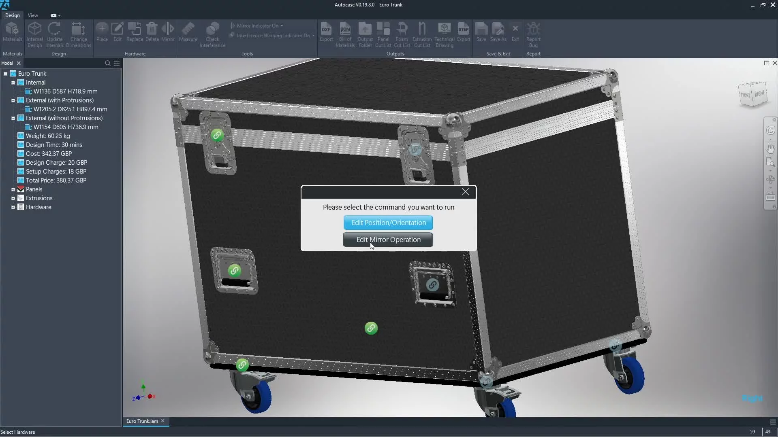Select the Euro Trunk.iam document tab

pyautogui.click(x=142, y=421)
